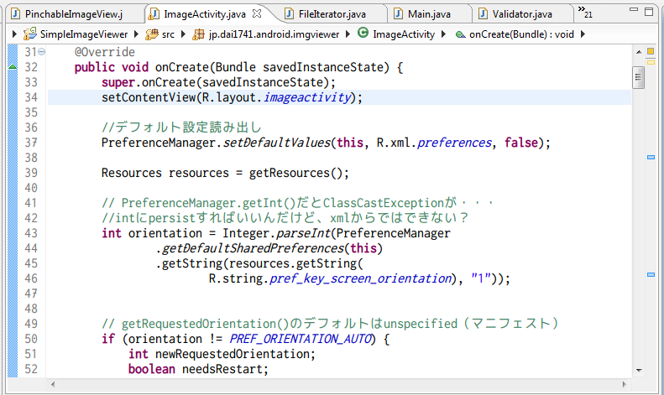Click "preferences" after R.xml.
This screenshot has width=664, height=395.
[454, 143]
